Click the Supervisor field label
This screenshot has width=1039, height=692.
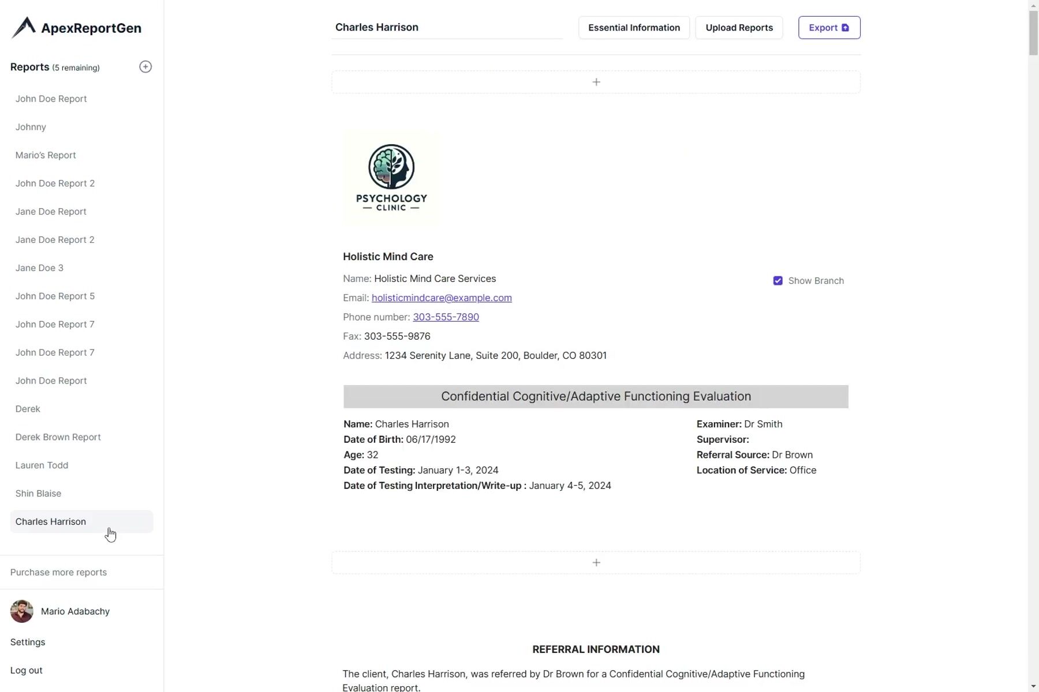pyautogui.click(x=723, y=439)
